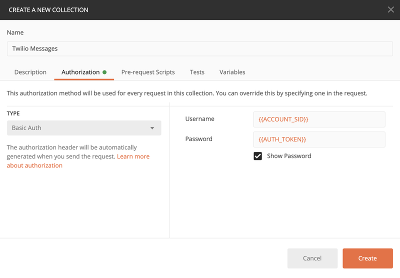Select the Authorization tab

point(80,72)
